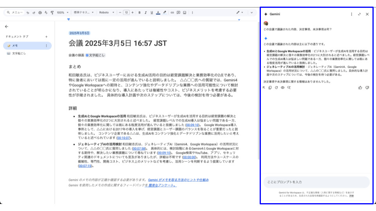Image resolution: width=376 pixels, height=211 pixels.
Task: Add a new document tab with the plus icon
Action: coord(46,36)
